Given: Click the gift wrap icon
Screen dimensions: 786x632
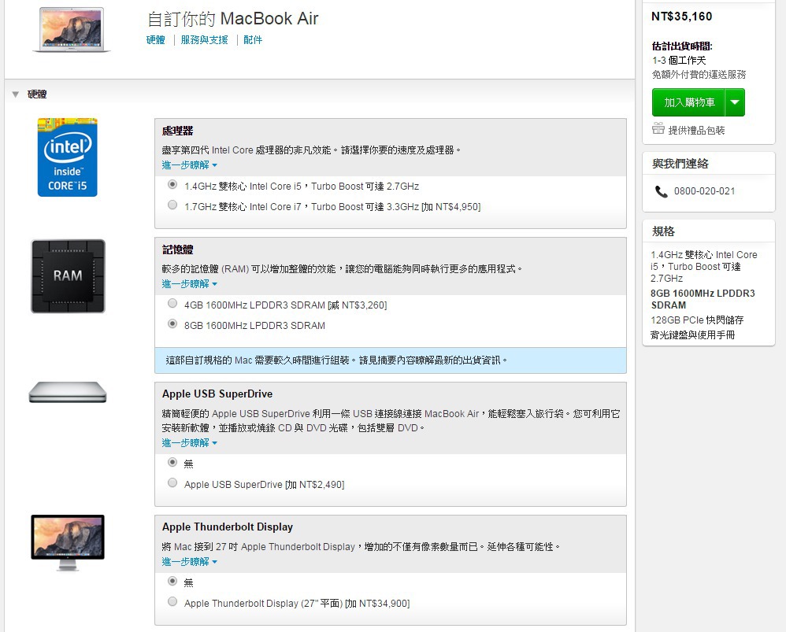Looking at the screenshot, I should tap(658, 129).
